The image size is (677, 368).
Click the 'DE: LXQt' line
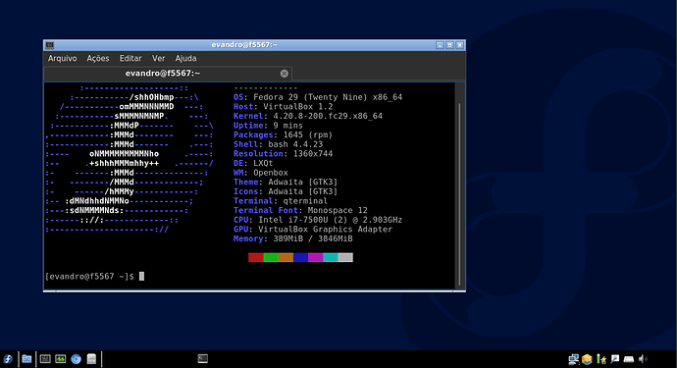[x=253, y=163]
